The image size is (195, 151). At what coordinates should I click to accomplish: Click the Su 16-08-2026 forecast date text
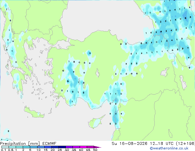tap(129, 144)
